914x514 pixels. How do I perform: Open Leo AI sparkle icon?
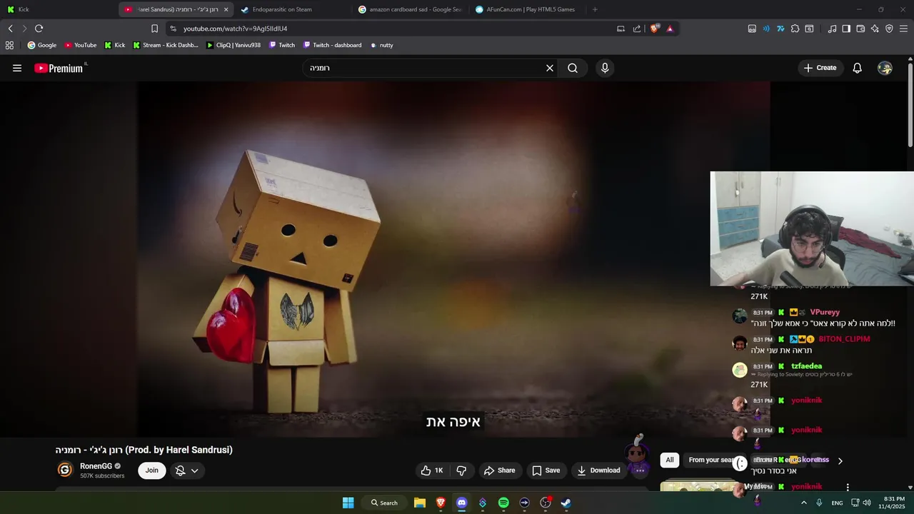click(x=875, y=29)
